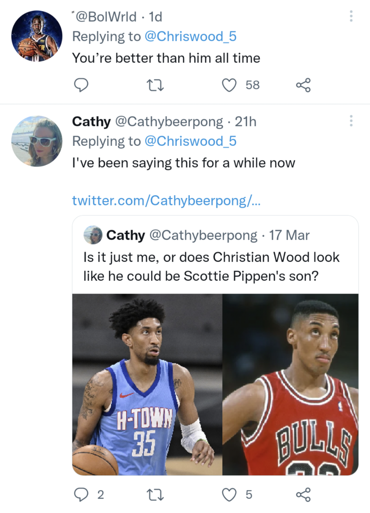This screenshot has height=513, width=370.
Task: Follow the twitter.com/Cathybeerpong link
Action: (166, 201)
